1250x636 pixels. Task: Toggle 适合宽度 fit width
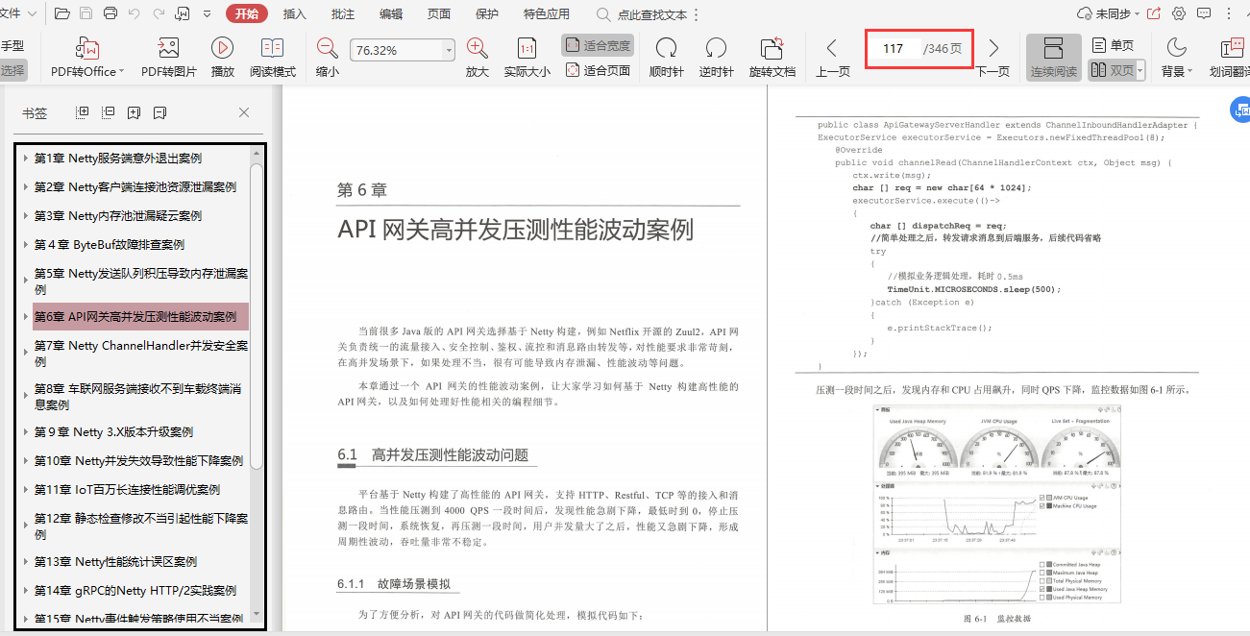tap(598, 45)
